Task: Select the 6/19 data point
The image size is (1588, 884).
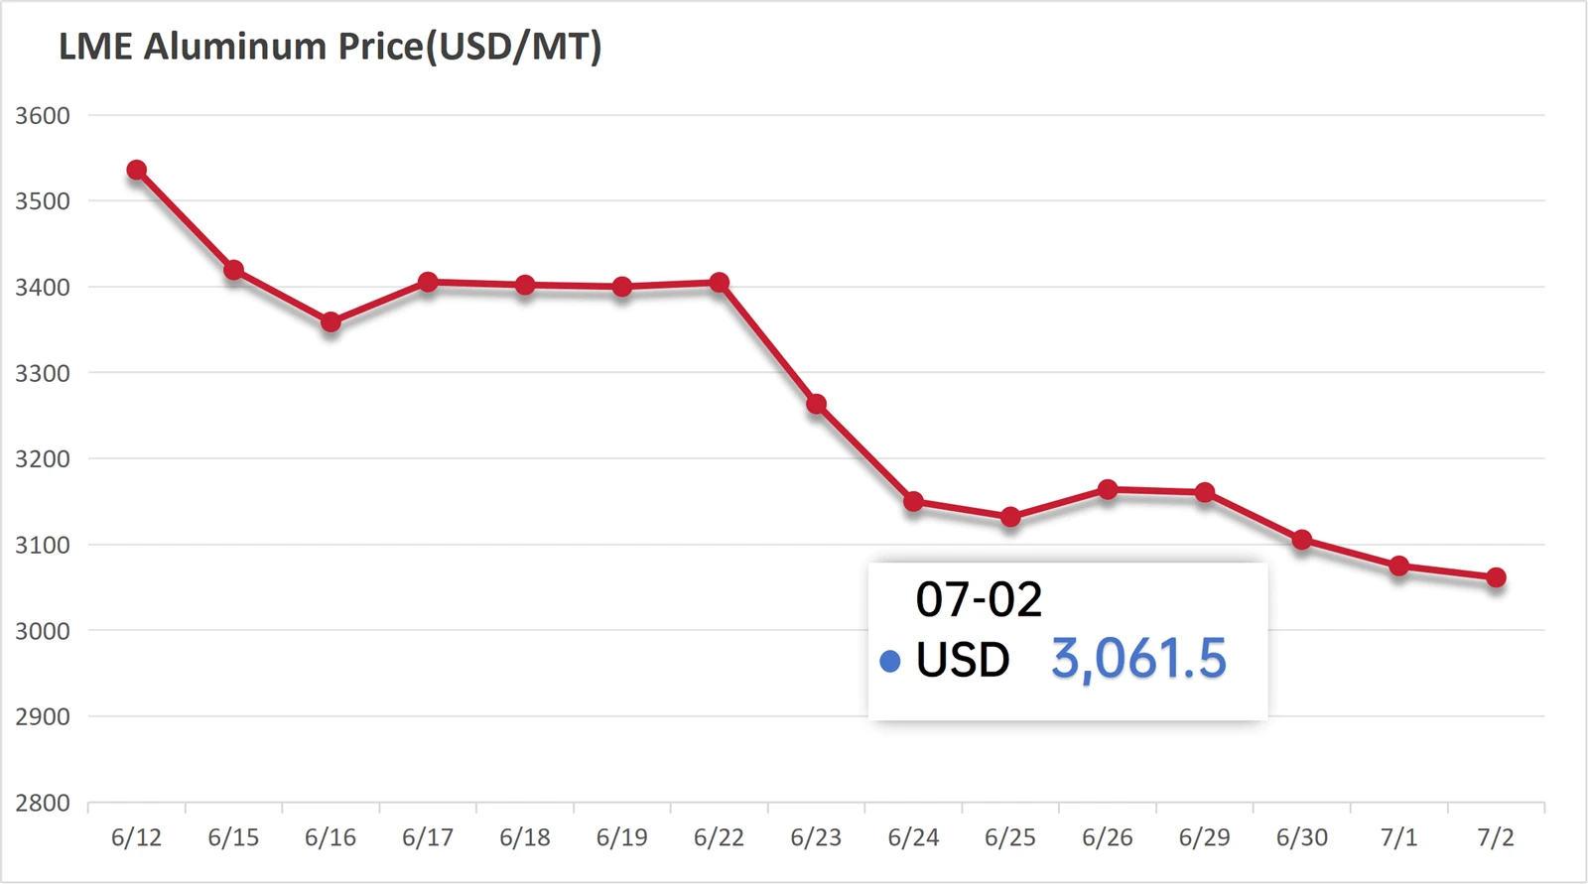Action: [x=622, y=288]
